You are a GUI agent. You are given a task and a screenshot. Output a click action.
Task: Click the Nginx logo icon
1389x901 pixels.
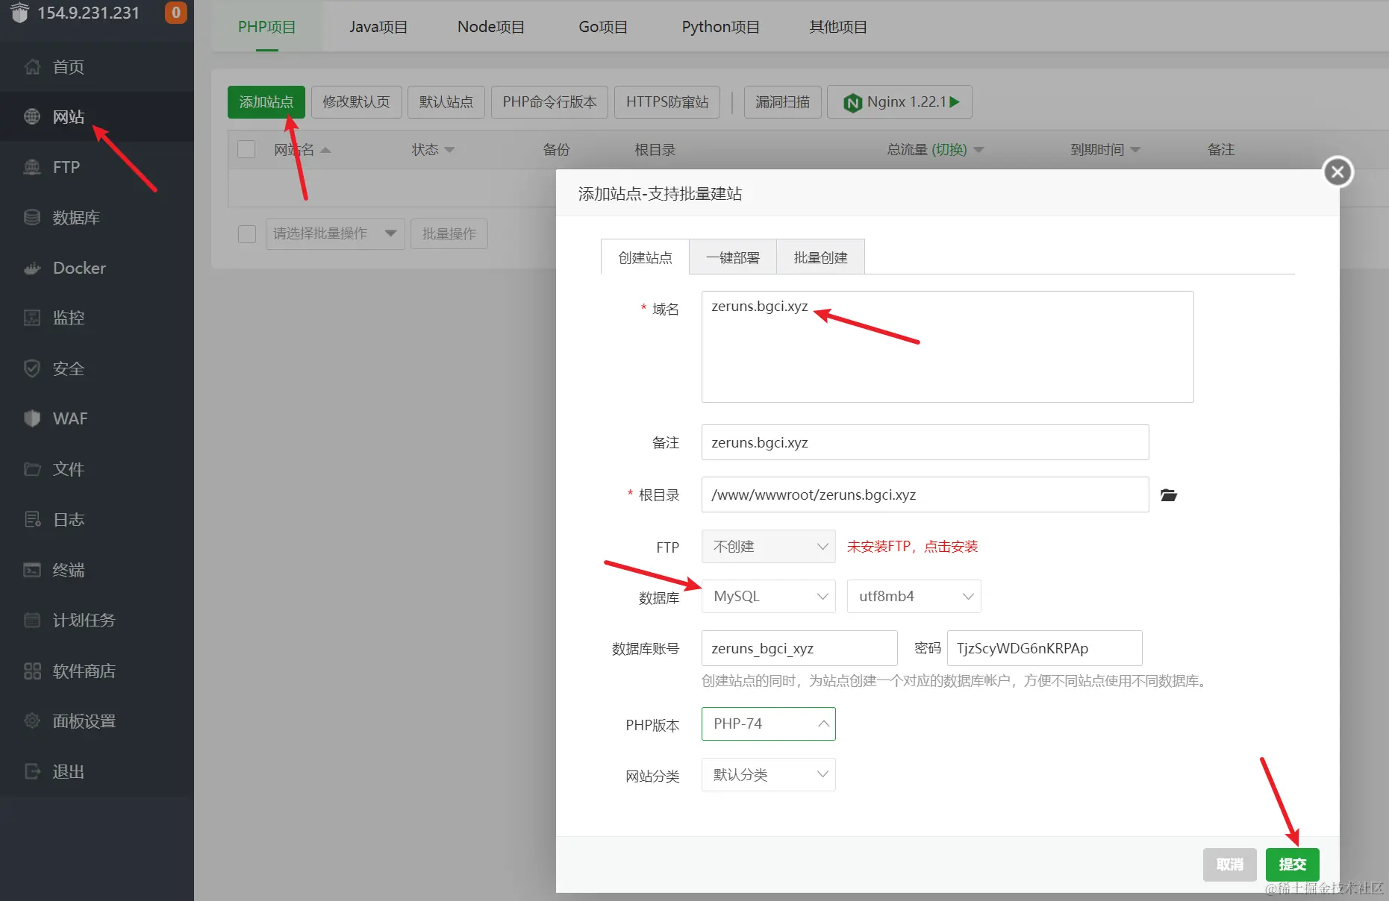852,102
